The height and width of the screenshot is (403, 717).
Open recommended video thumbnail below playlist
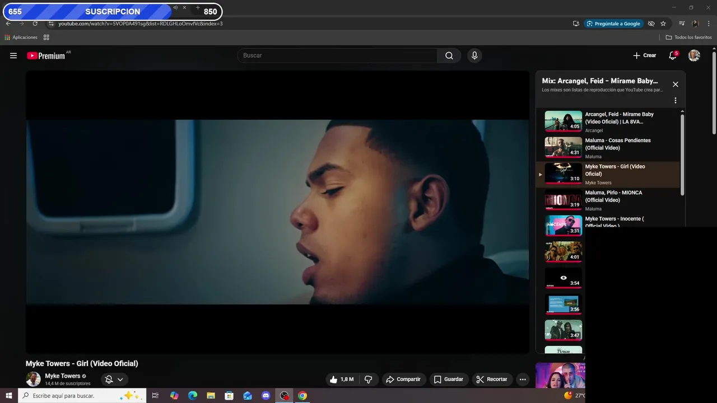[560, 376]
